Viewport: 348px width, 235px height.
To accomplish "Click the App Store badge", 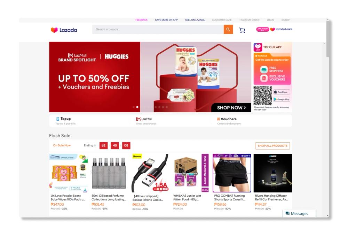I will click(x=282, y=92).
